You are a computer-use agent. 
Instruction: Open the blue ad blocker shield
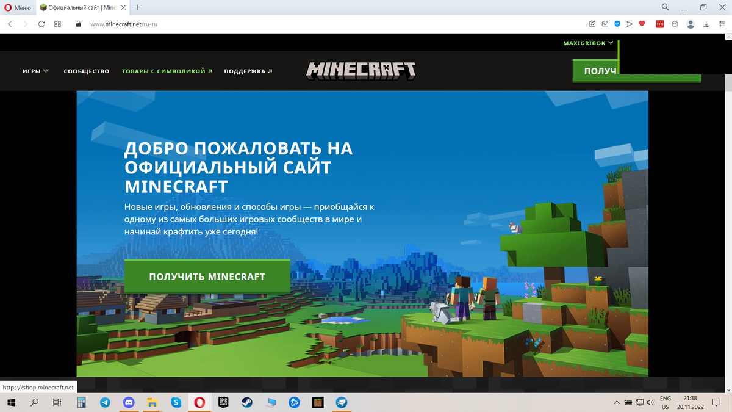617,24
